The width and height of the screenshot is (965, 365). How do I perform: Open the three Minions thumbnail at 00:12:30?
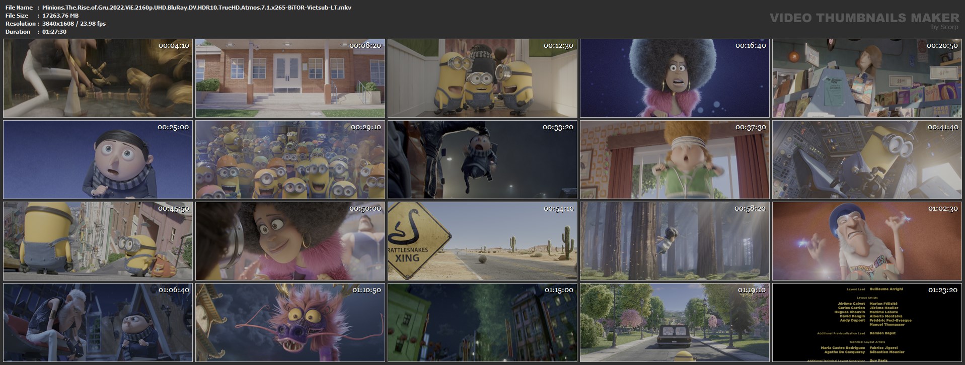(482, 78)
